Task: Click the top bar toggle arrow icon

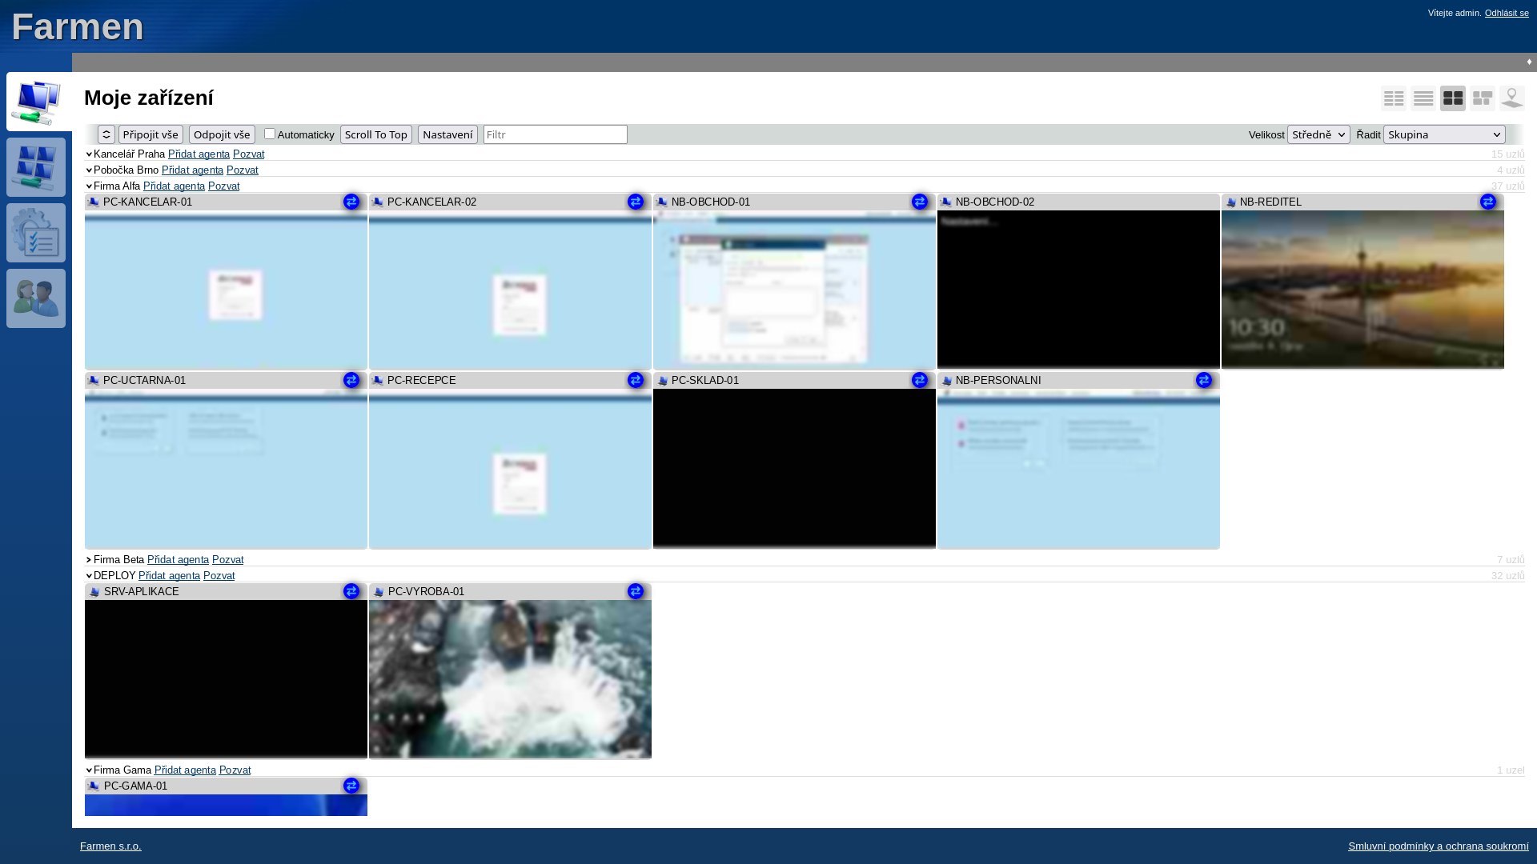Action: pyautogui.click(x=1529, y=62)
